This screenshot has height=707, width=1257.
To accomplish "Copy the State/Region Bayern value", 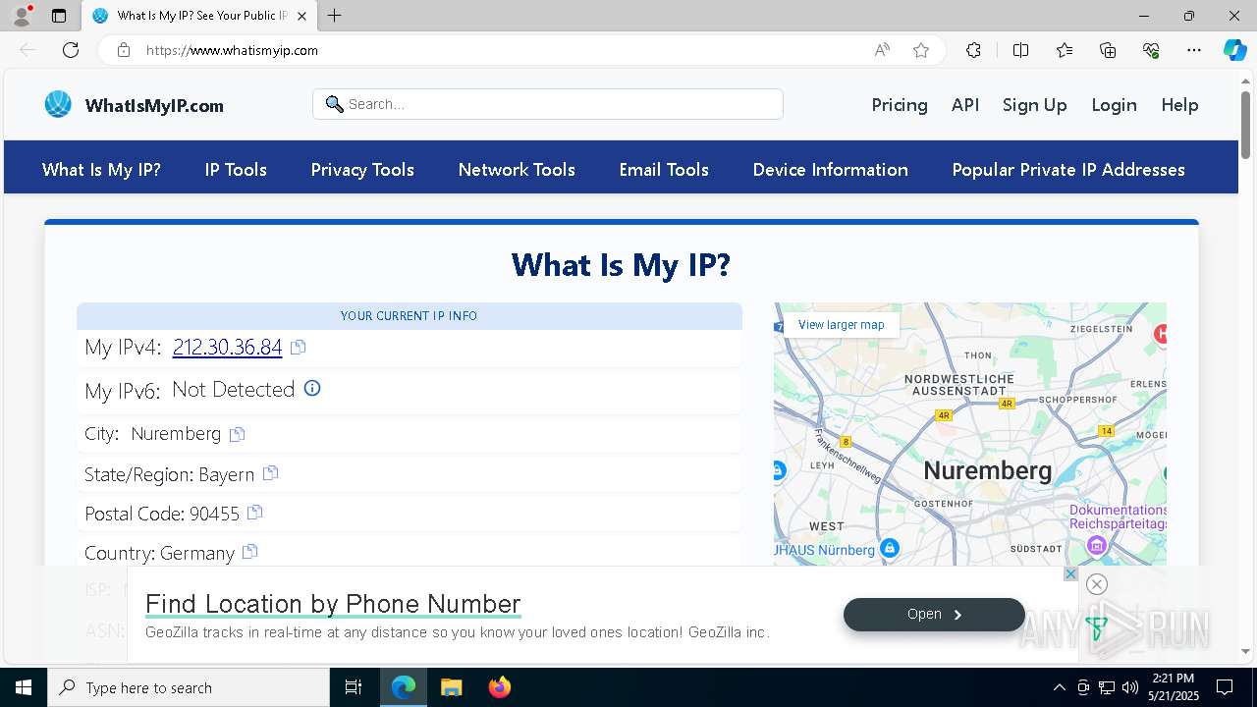I will (x=271, y=473).
